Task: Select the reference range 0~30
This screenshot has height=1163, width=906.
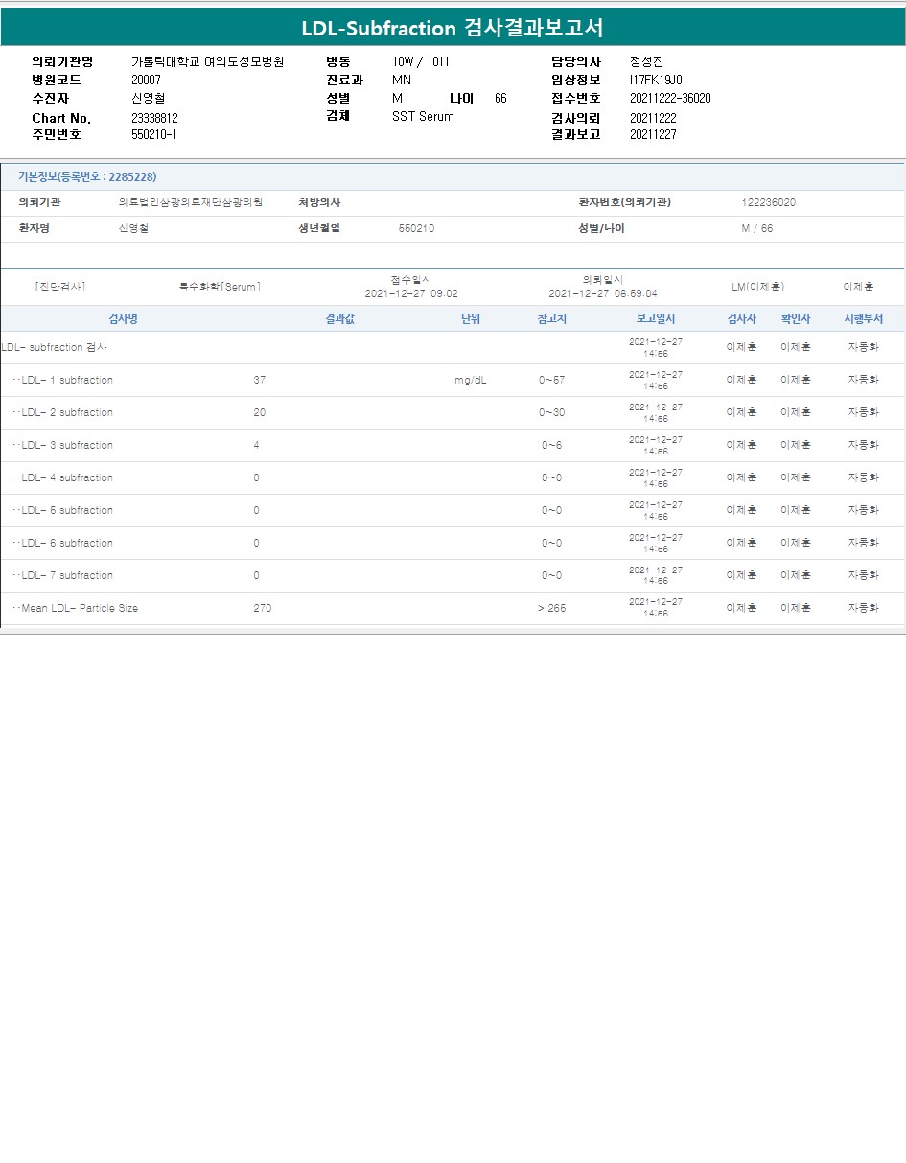Action: pos(551,412)
